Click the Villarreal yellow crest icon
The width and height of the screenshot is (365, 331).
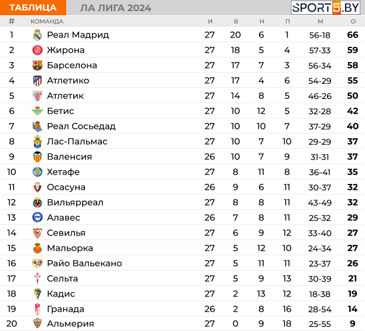(x=37, y=202)
